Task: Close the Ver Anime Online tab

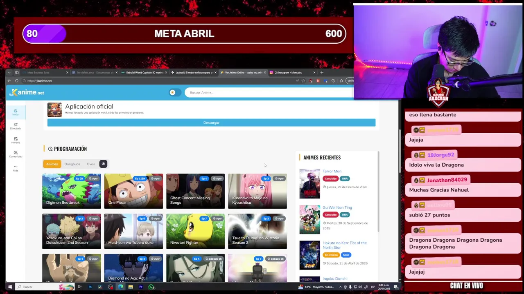Action: tap(265, 73)
